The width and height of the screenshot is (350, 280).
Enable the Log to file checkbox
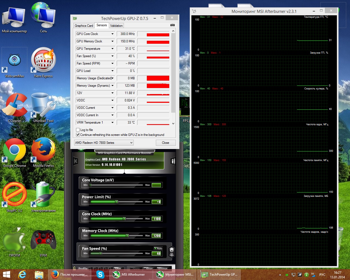pyautogui.click(x=78, y=130)
